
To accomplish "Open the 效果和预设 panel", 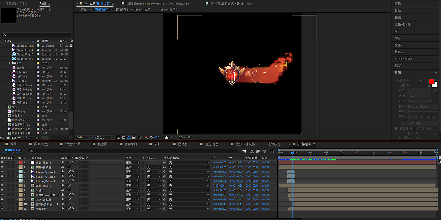I will (x=402, y=24).
